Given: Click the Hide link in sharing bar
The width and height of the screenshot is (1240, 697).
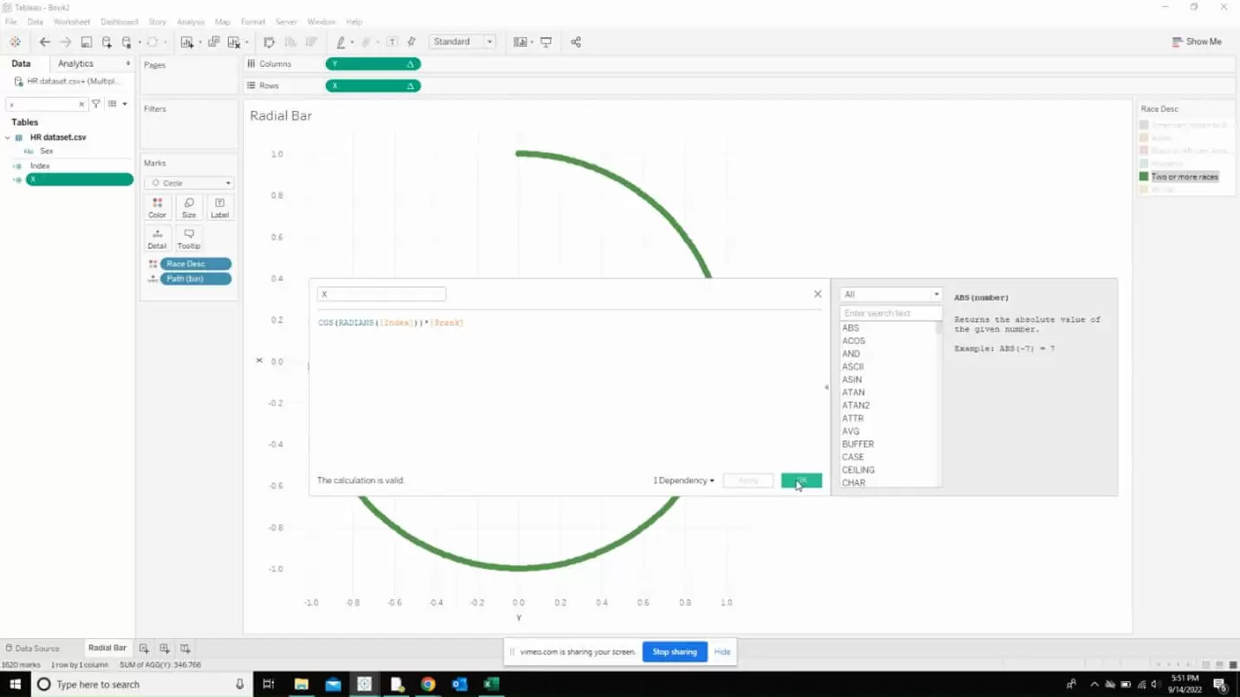Looking at the screenshot, I should [722, 652].
